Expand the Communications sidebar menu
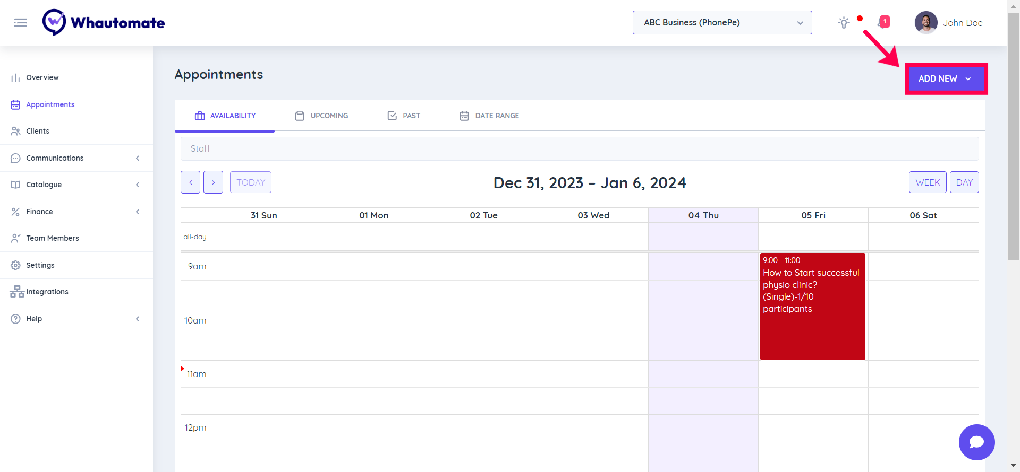The image size is (1020, 472). (x=76, y=158)
